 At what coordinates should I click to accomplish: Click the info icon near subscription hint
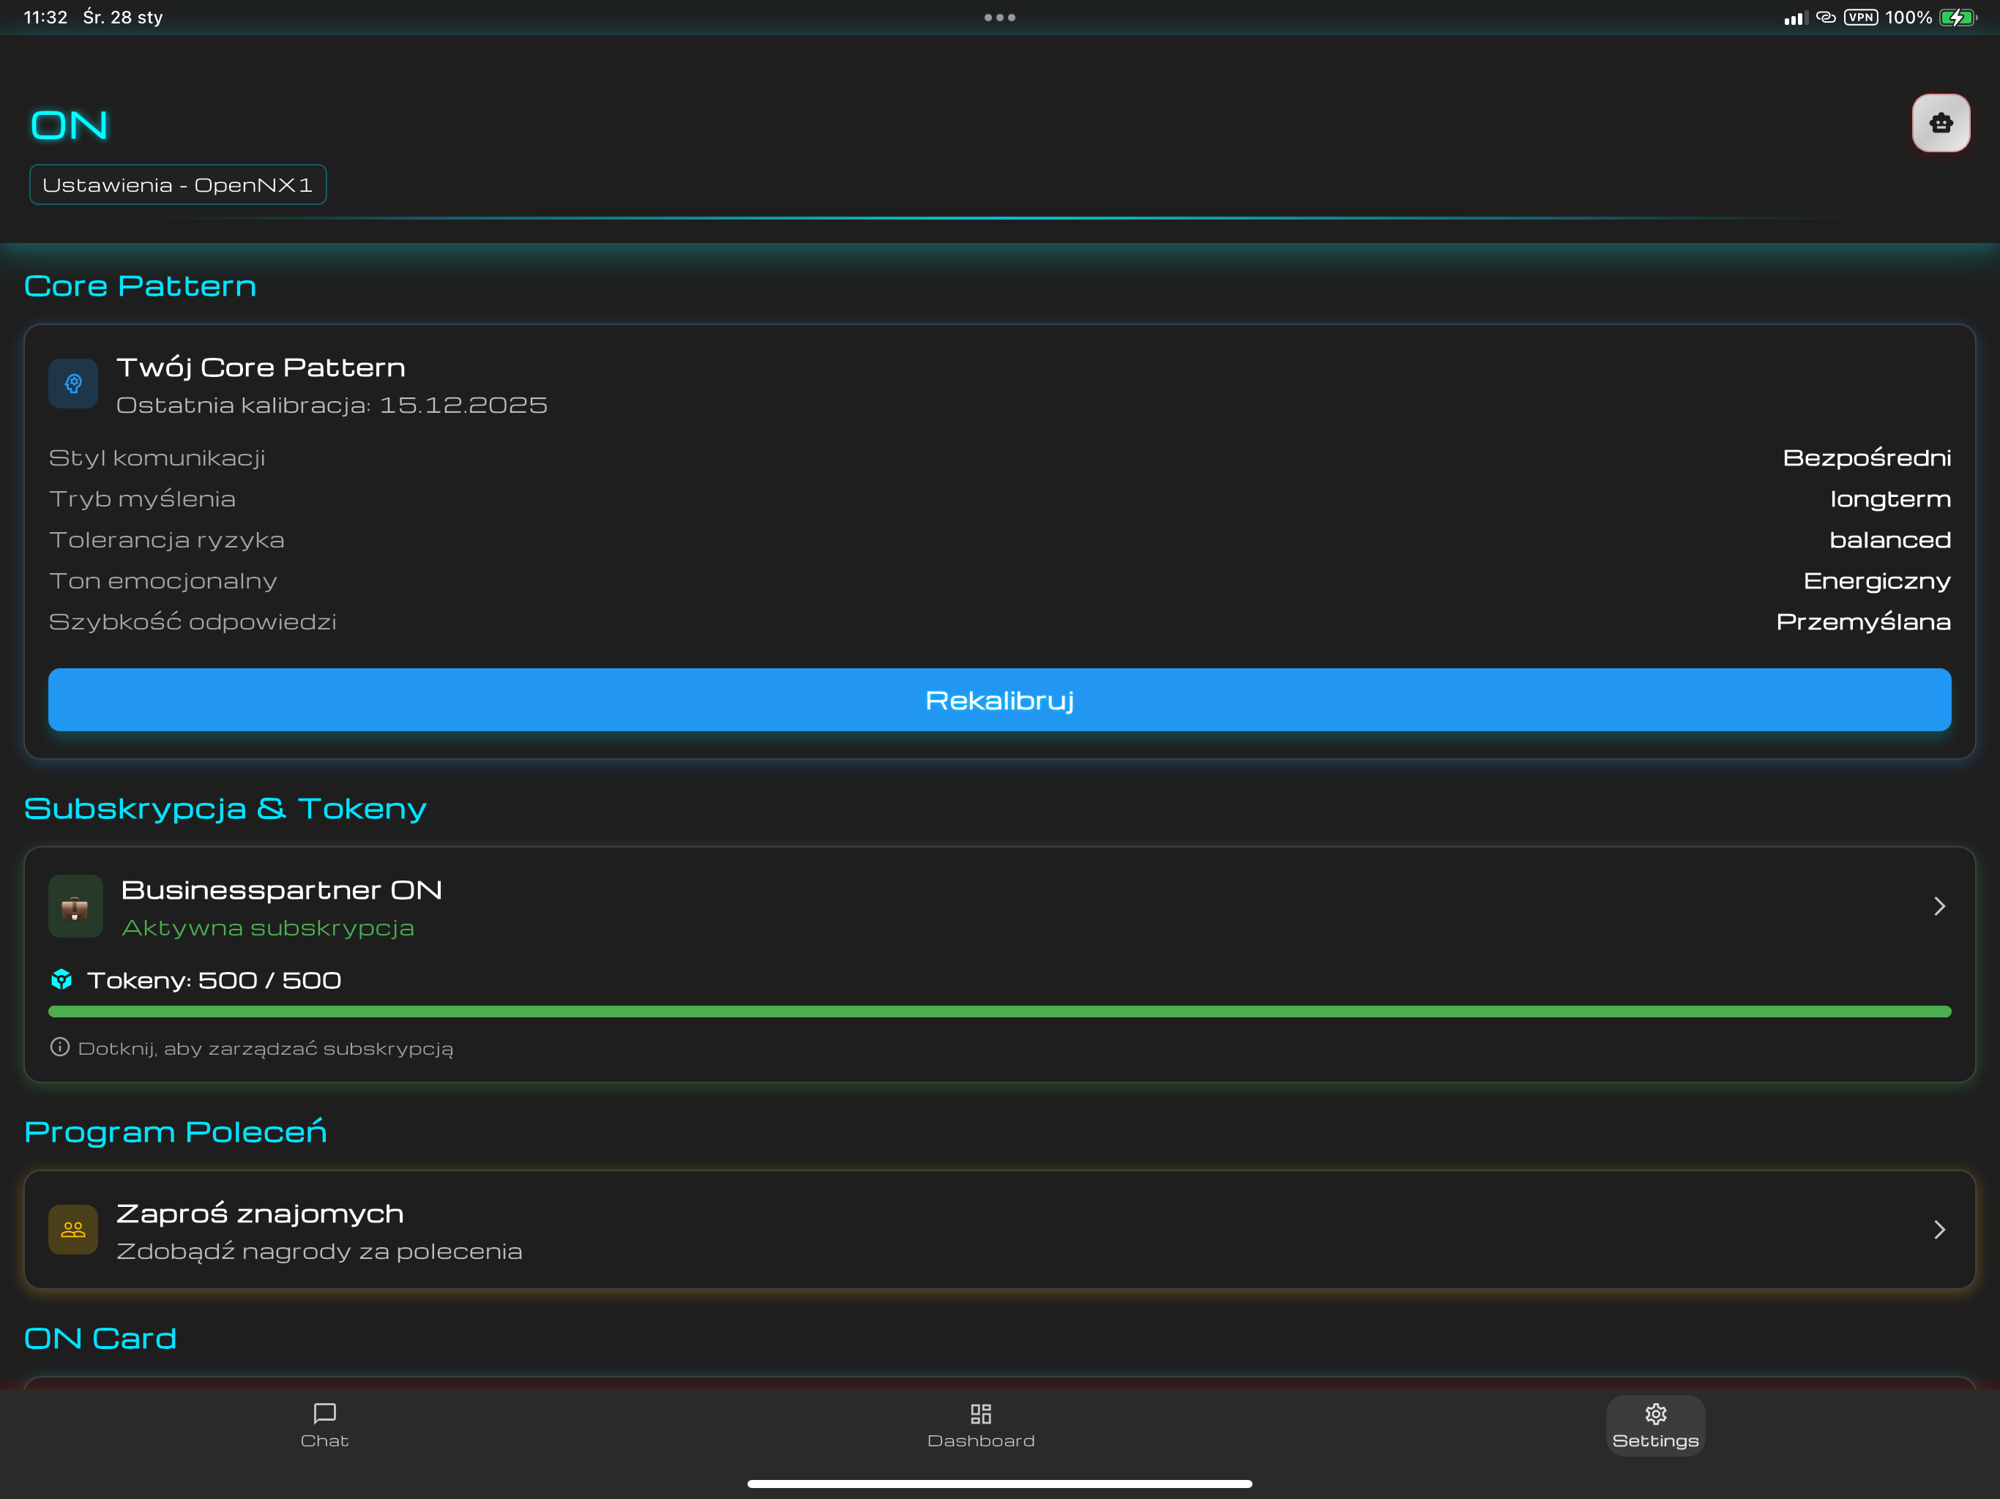60,1047
